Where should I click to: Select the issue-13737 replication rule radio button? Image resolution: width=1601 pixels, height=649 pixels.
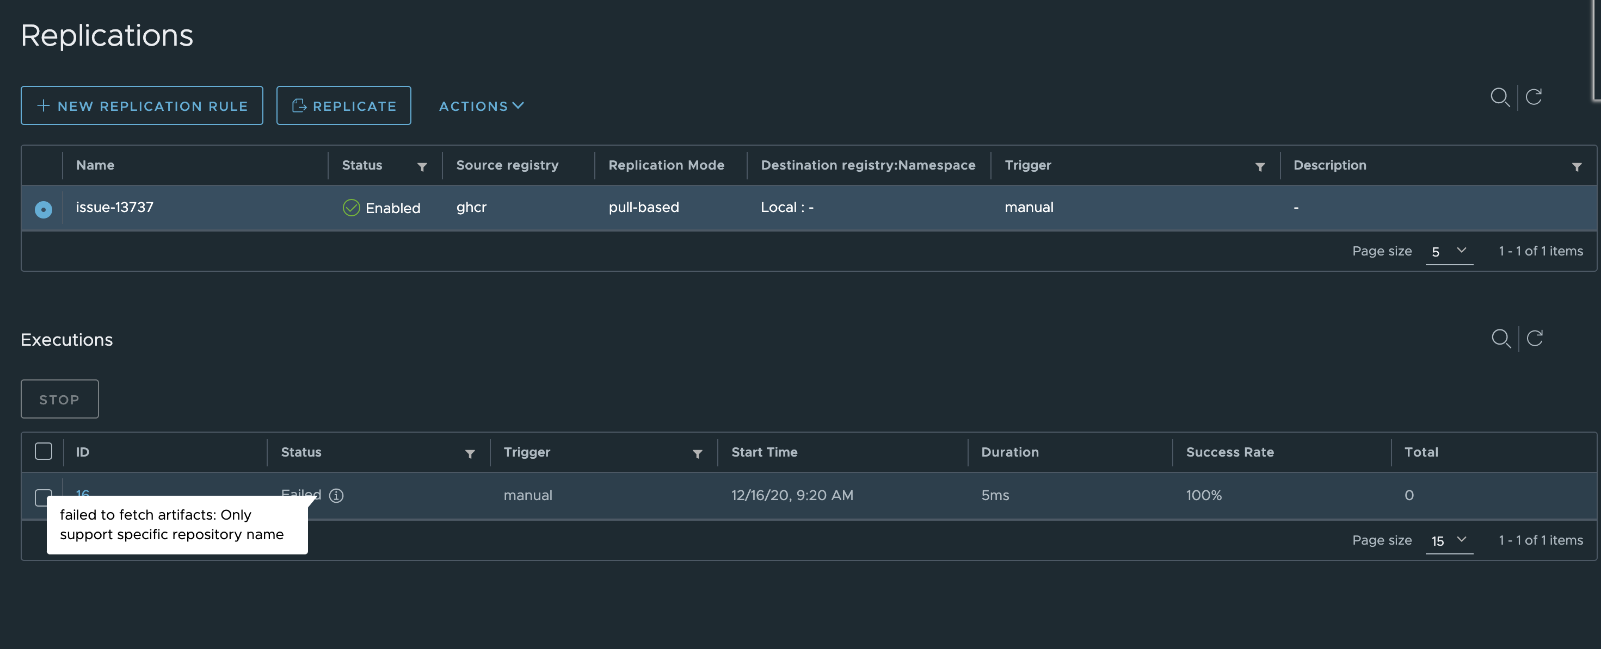(43, 209)
